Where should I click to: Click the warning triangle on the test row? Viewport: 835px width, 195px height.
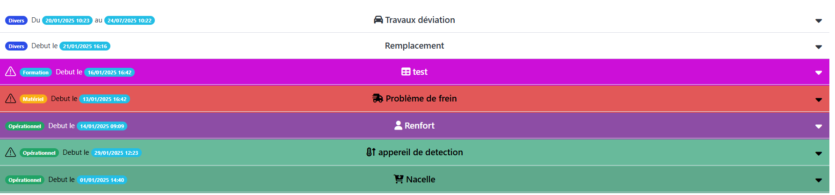coord(10,72)
